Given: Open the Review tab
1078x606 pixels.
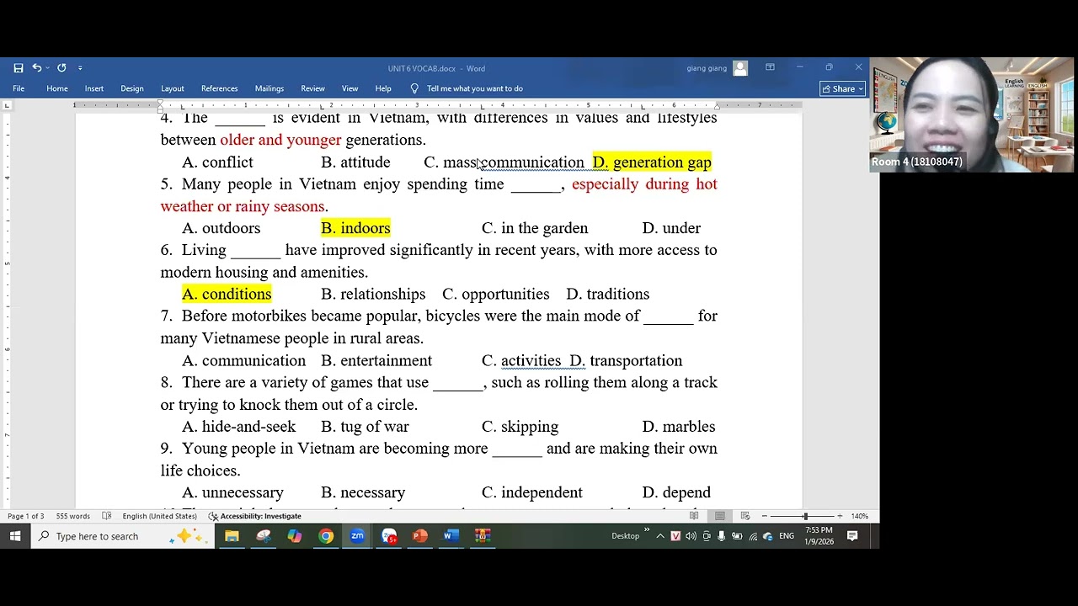Looking at the screenshot, I should [x=312, y=88].
